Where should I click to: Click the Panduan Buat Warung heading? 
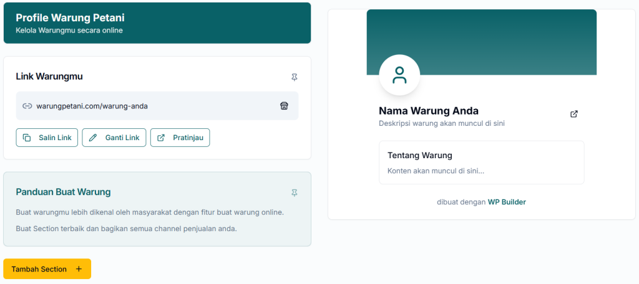point(63,192)
